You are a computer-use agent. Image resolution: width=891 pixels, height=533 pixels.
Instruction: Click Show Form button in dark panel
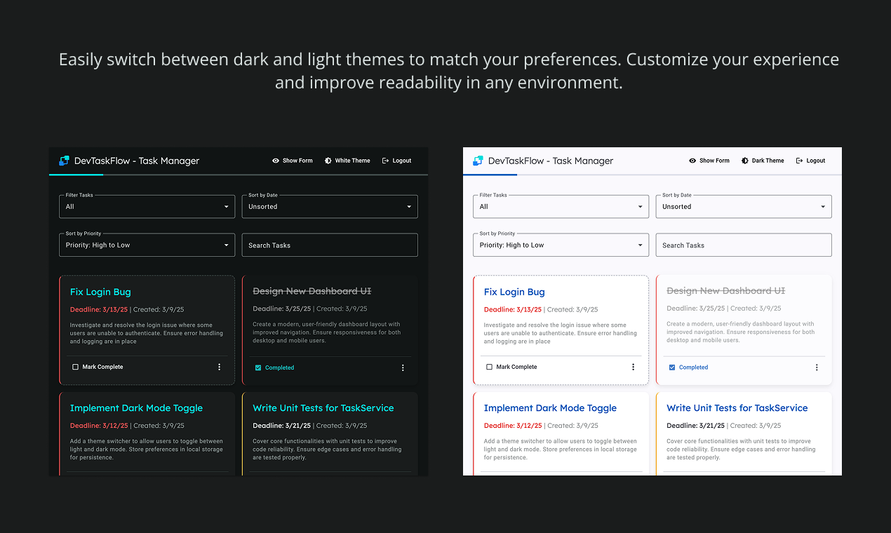point(293,161)
